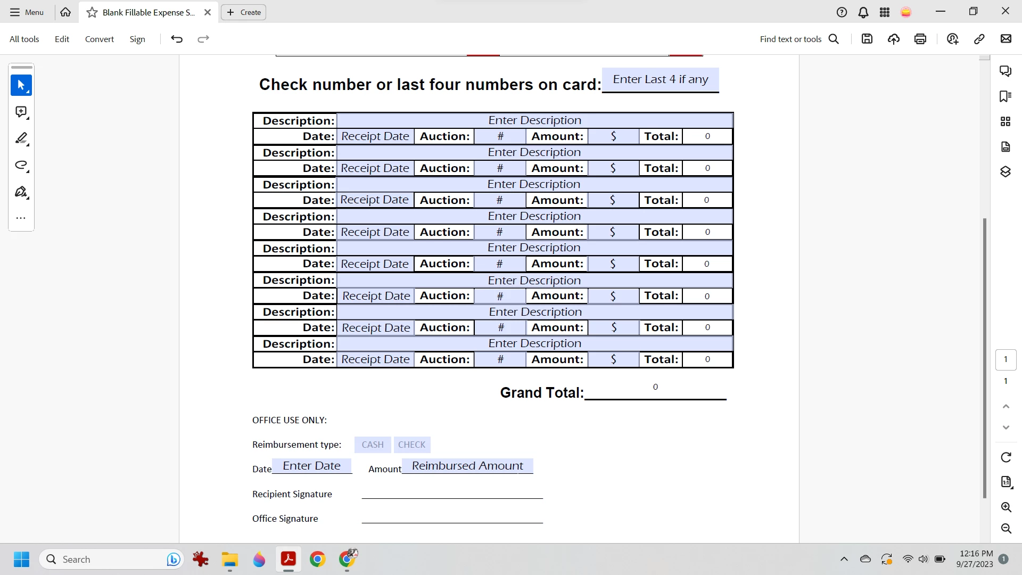Screen dimensions: 1022x575
Task: Select the arrow selection tool
Action: (21, 85)
